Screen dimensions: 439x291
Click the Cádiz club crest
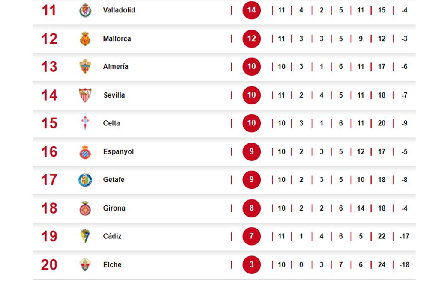(x=85, y=236)
